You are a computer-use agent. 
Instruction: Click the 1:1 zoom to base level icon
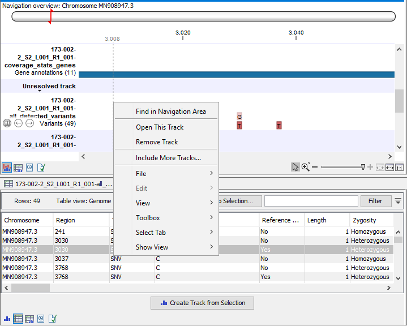pos(399,168)
